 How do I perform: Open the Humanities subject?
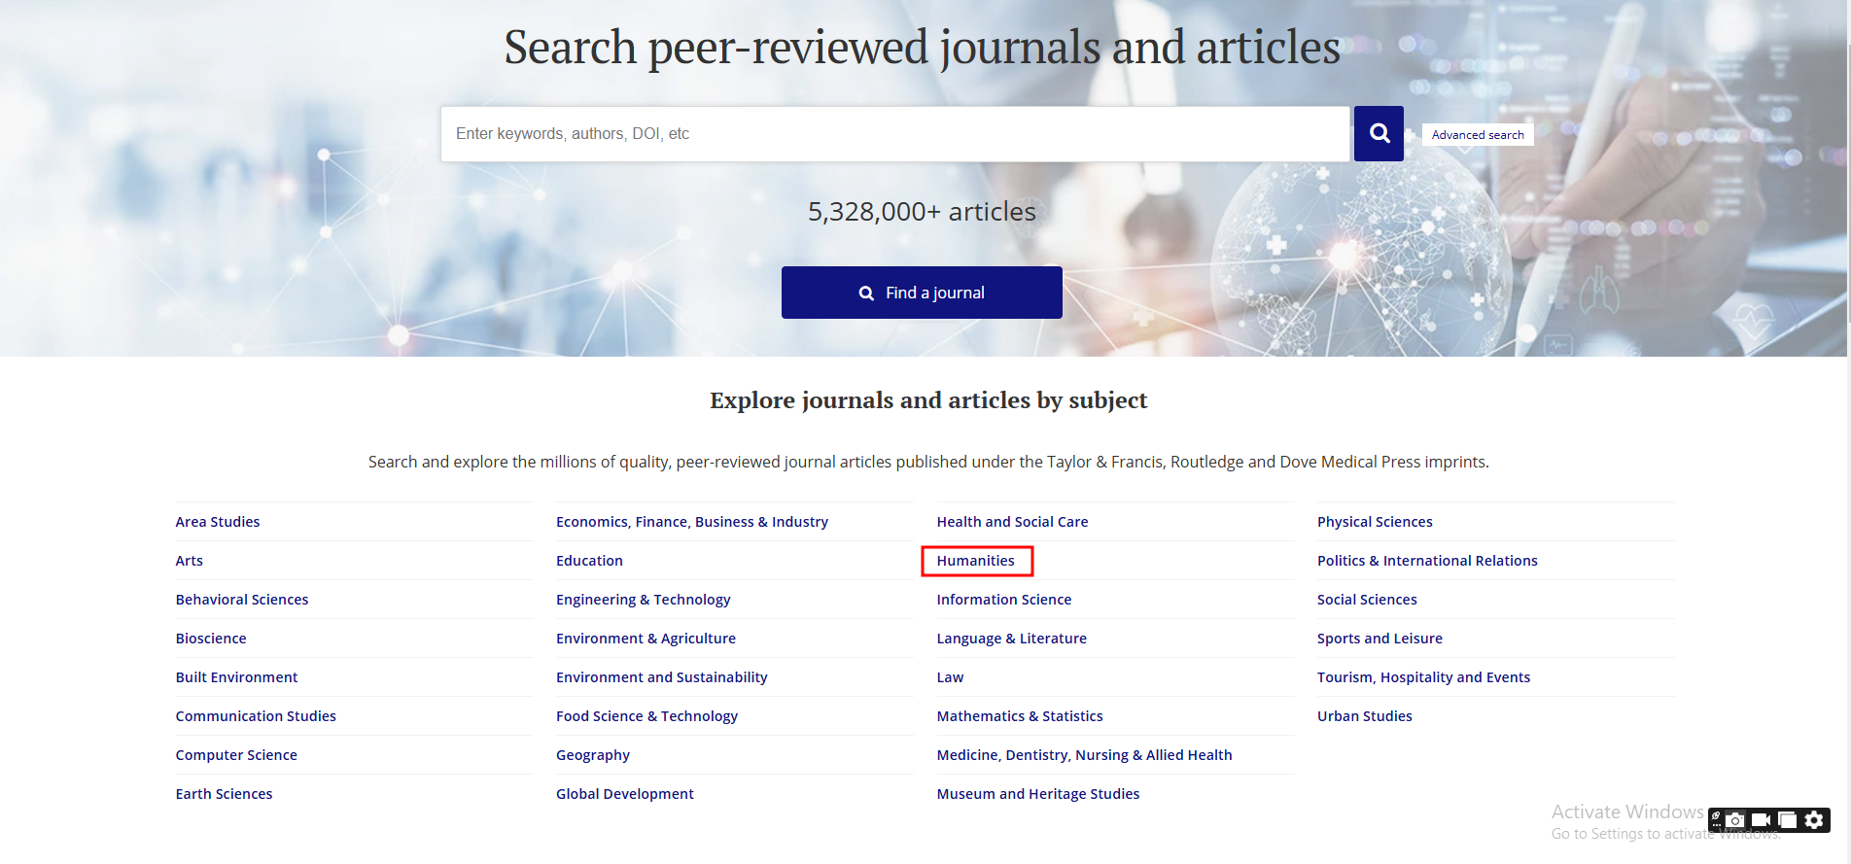975,561
